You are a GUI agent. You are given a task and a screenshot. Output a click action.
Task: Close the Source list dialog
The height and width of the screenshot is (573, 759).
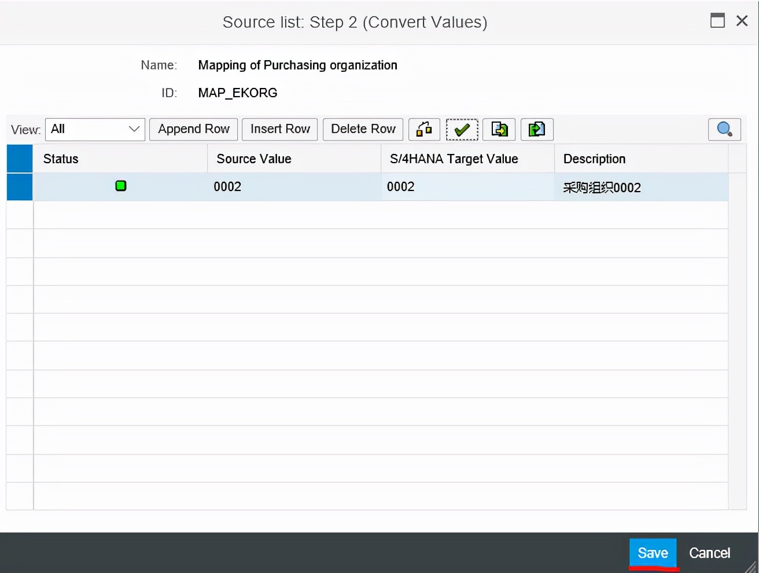(x=742, y=21)
